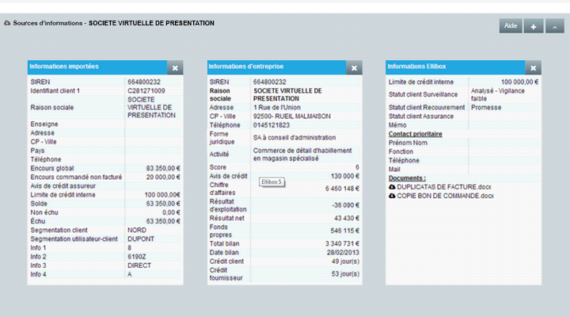The width and height of the screenshot is (570, 317).
Task: Click download icon for COPIE BON DE COMMANDE.docx
Action: tap(392, 196)
